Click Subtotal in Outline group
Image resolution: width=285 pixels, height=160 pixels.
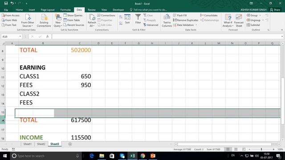(253, 25)
